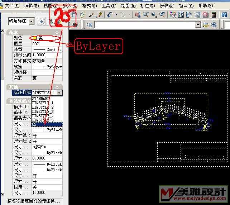230x205 pixels.
Task: Click the layer manager stack icon
Action: (90, 24)
